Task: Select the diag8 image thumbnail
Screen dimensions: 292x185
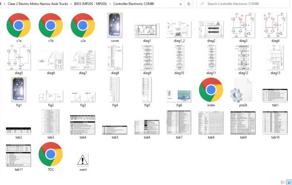Action: tap(115, 58)
